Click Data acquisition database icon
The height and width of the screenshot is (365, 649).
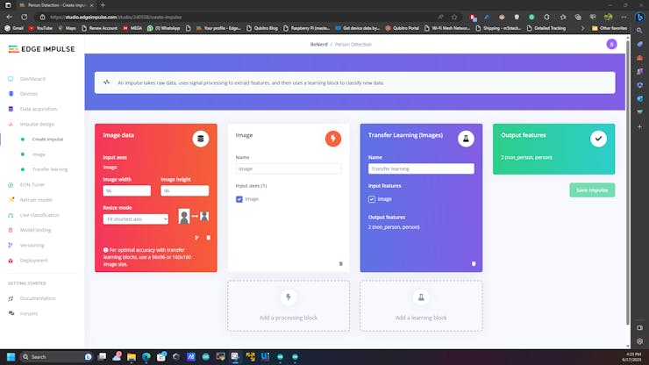click(11, 109)
